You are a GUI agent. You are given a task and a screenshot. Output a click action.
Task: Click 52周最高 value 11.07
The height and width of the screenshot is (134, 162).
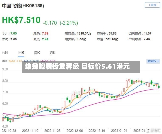[147, 33]
